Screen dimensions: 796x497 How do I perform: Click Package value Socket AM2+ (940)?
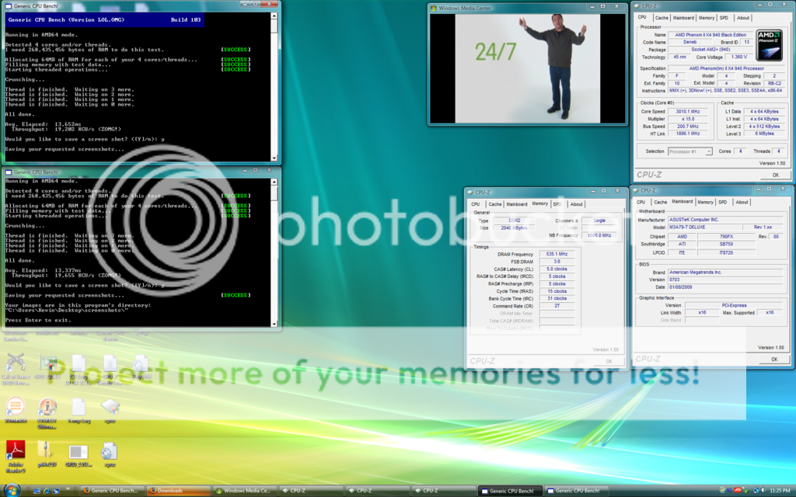pos(710,50)
